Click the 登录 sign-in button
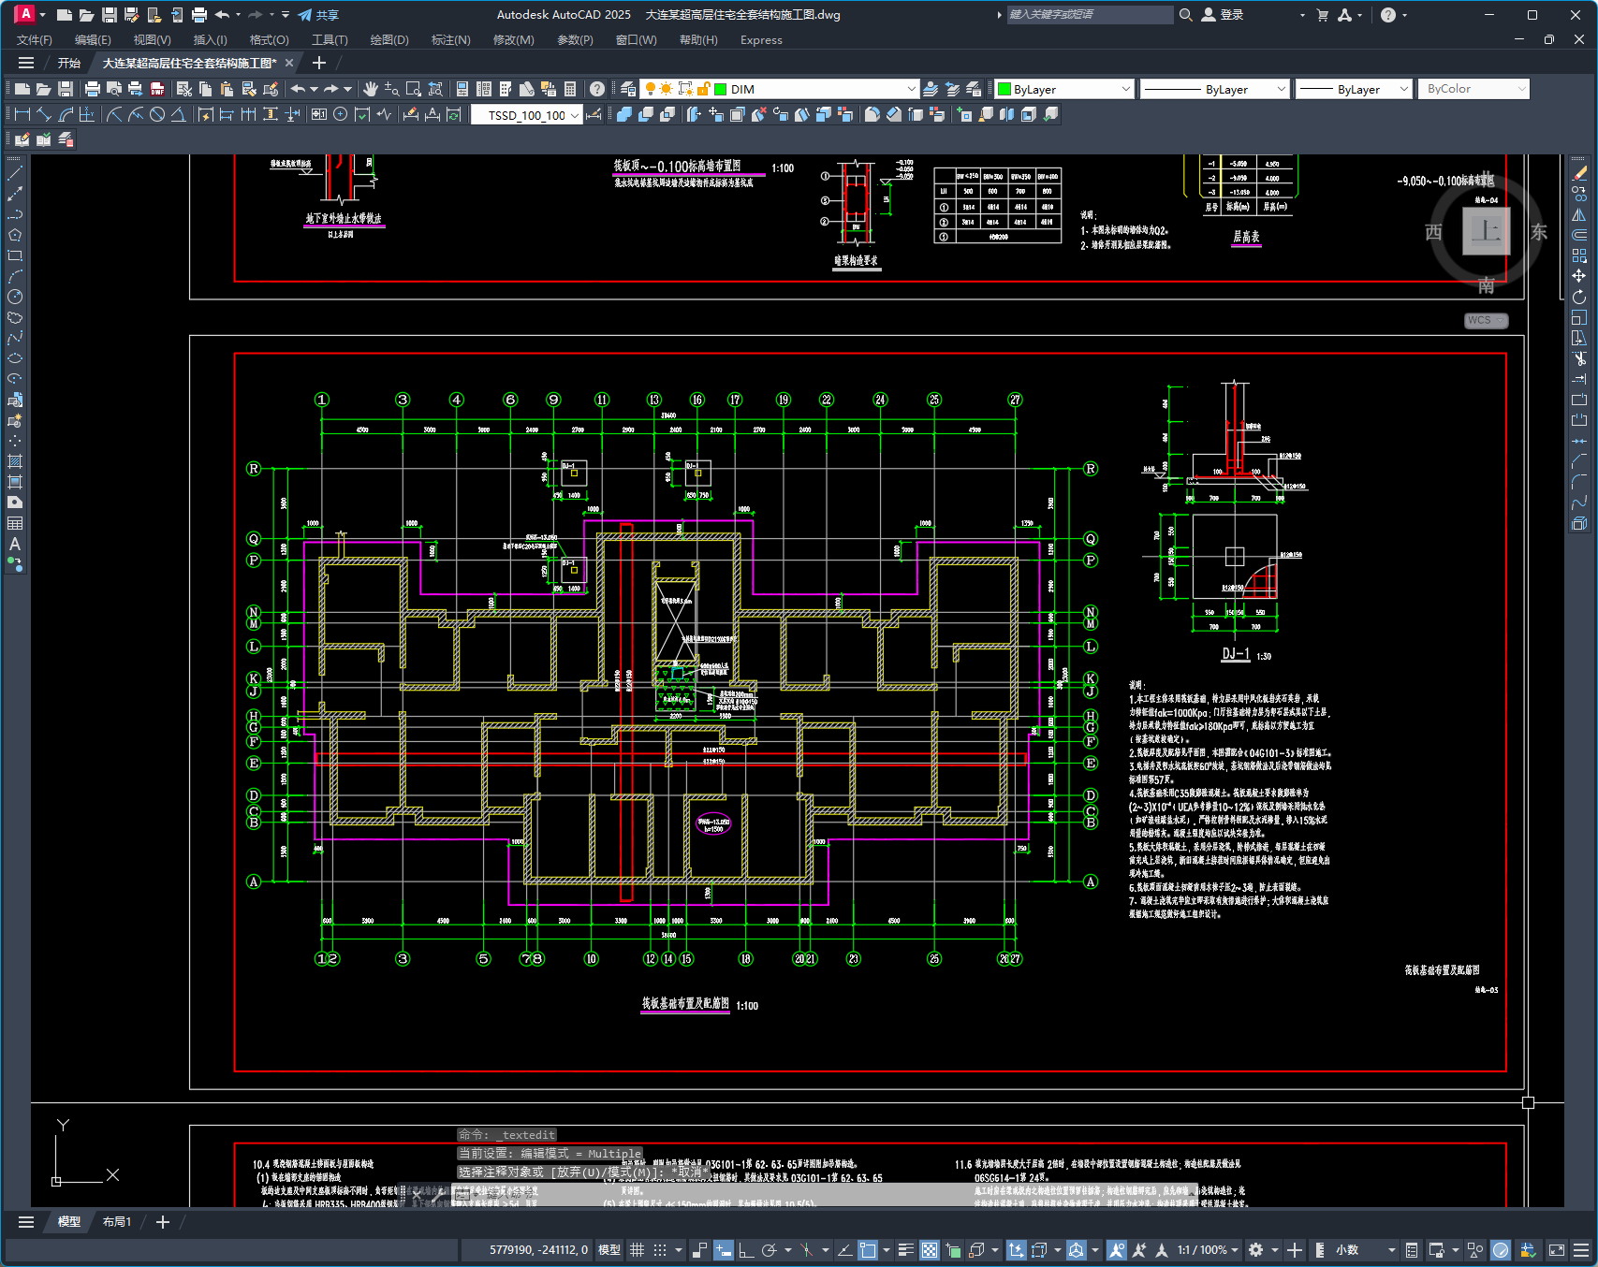The height and width of the screenshot is (1267, 1598). pyautogui.click(x=1223, y=15)
